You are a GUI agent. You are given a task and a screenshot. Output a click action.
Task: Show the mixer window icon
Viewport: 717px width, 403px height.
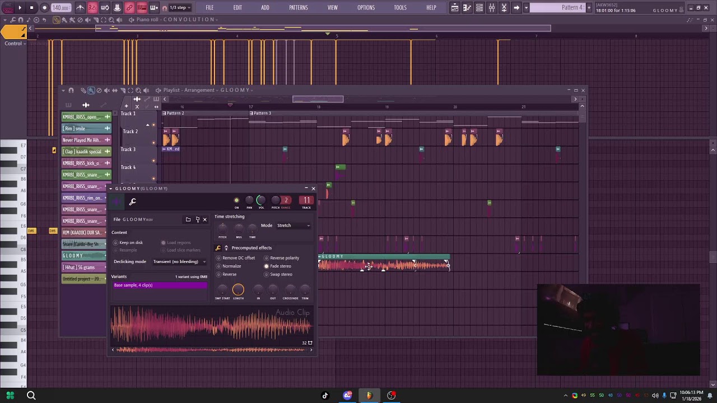tap(492, 8)
